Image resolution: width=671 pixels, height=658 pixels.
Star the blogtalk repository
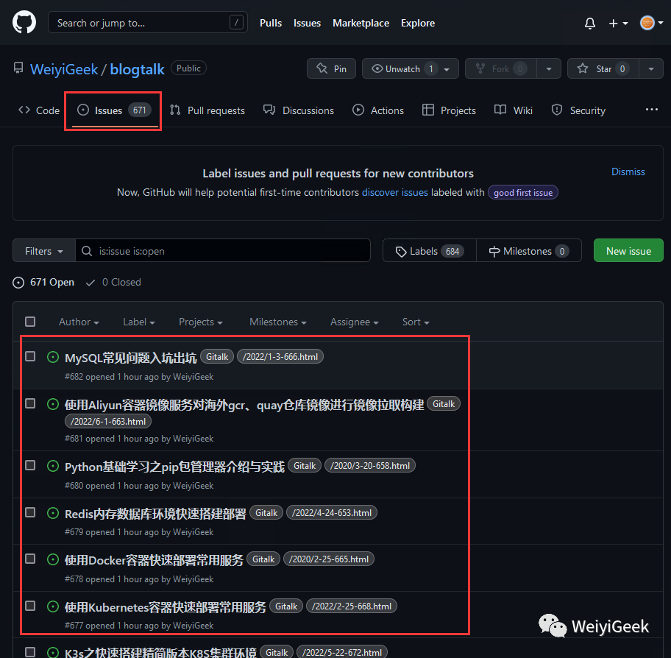click(603, 68)
